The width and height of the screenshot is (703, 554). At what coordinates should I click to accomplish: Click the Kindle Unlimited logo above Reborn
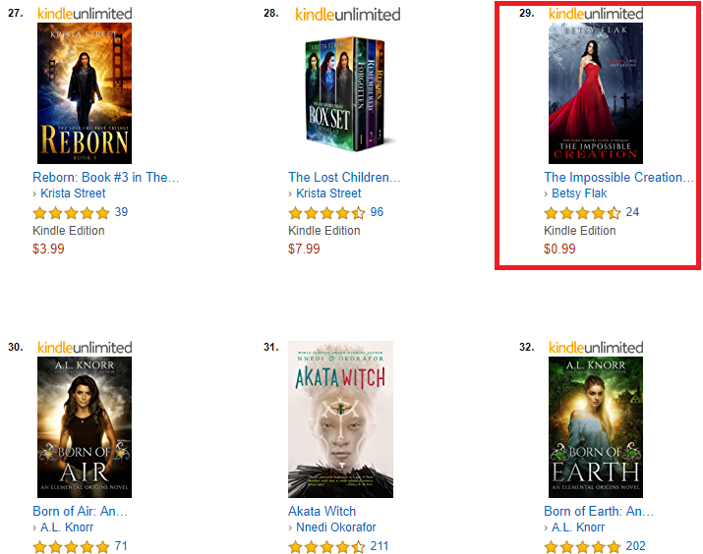tap(85, 14)
